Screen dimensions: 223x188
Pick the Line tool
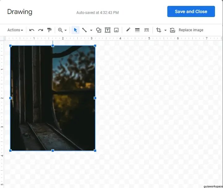(84, 30)
